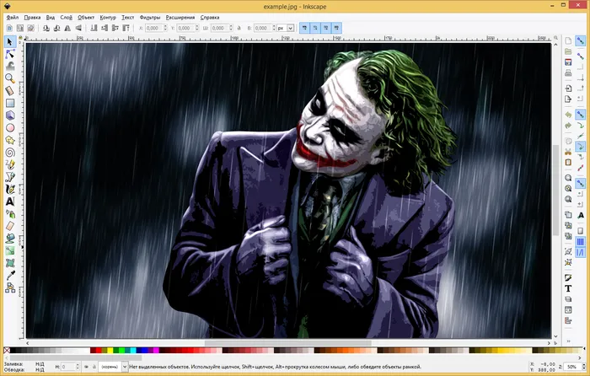Toggle the scale stroke width option

click(304, 28)
